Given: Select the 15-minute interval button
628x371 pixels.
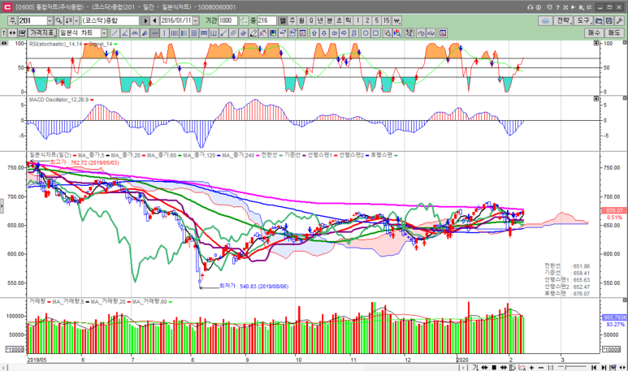Looking at the screenshot, I should (x=386, y=20).
